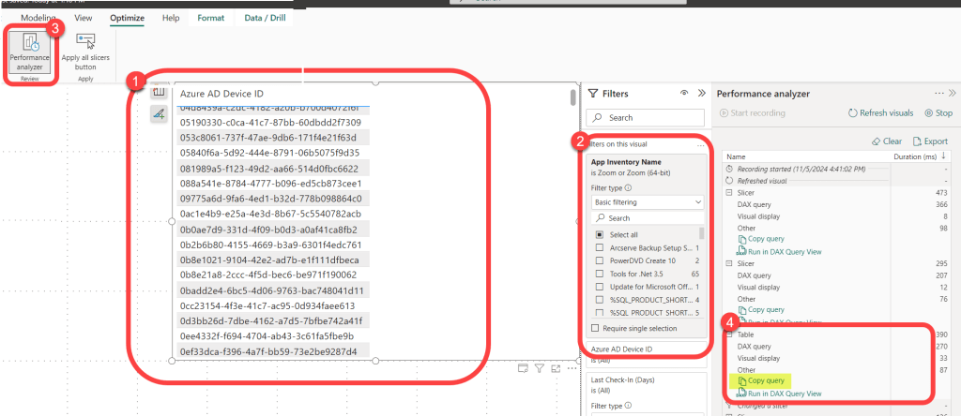Click highlighted Copy query under Table
961x416 pixels.
click(760, 380)
